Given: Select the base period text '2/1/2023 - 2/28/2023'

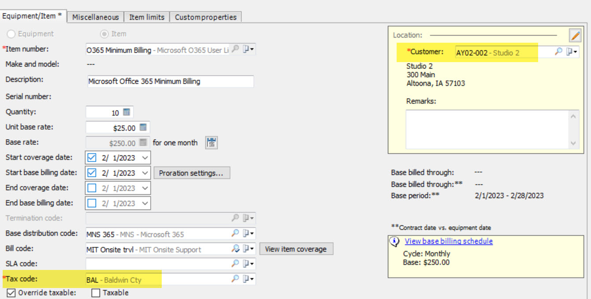Looking at the screenshot, I should point(509,196).
